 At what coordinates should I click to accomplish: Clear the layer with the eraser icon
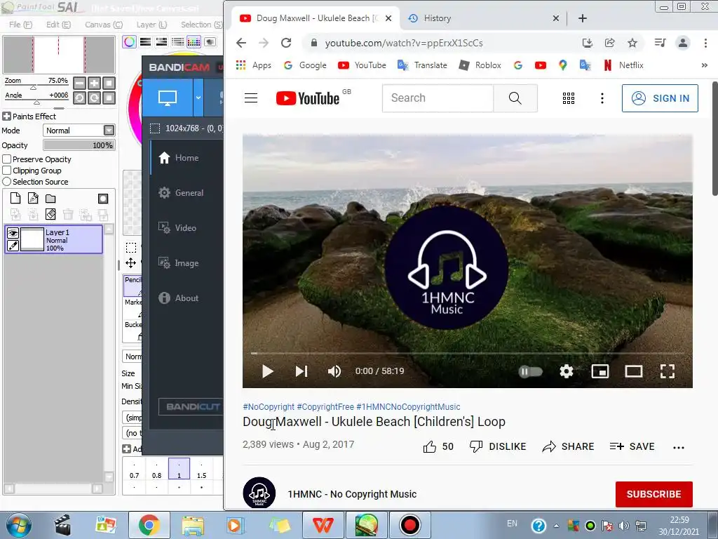(x=50, y=214)
